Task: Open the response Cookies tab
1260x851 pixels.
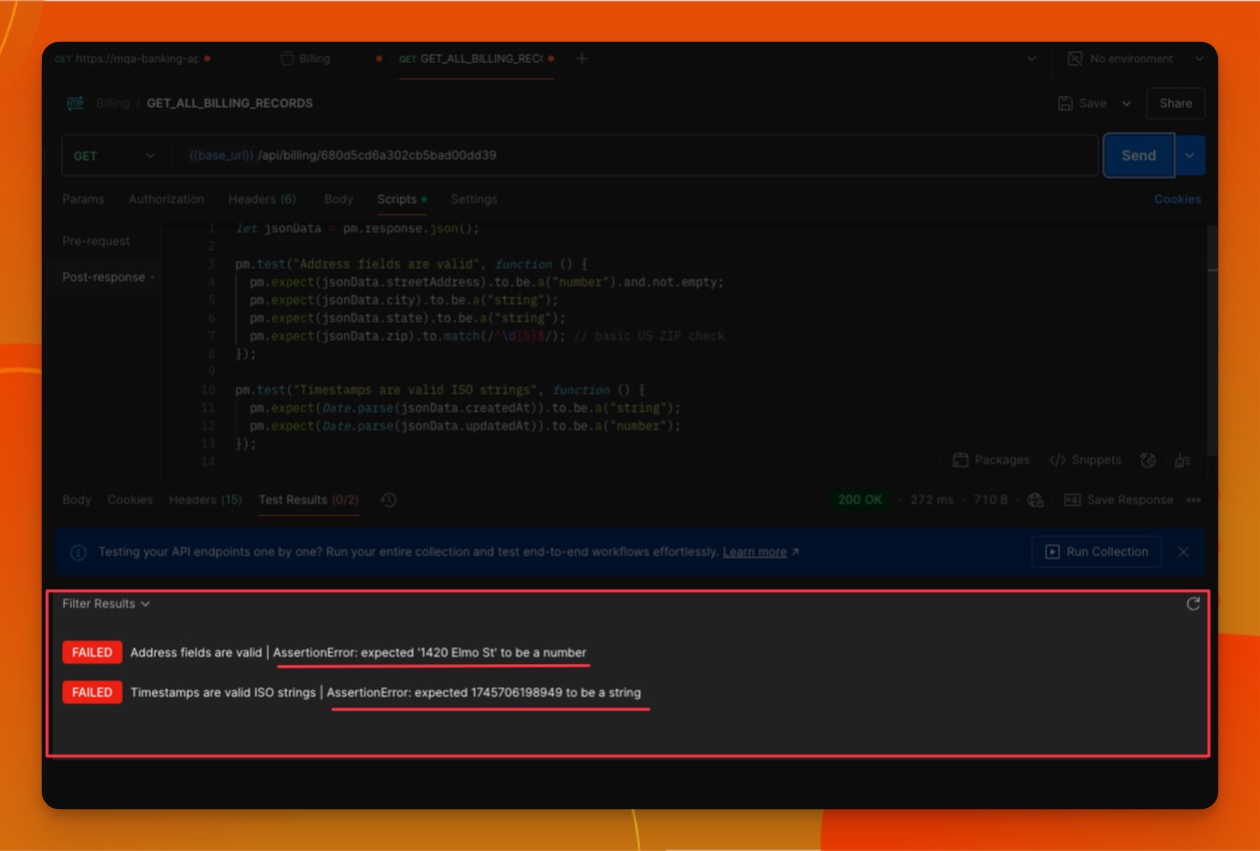Action: point(130,499)
